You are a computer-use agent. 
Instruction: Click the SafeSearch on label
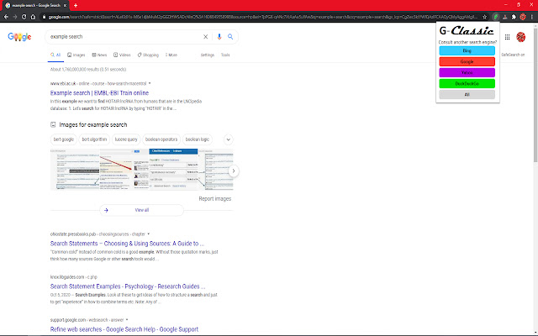coord(513,55)
